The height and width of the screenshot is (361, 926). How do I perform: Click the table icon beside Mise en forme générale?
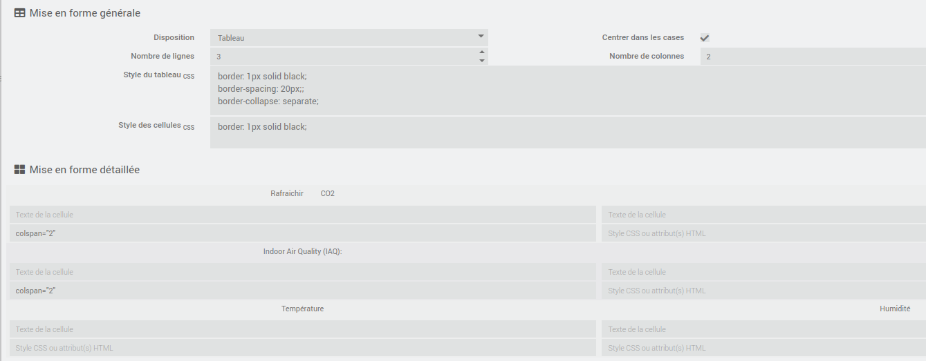19,12
